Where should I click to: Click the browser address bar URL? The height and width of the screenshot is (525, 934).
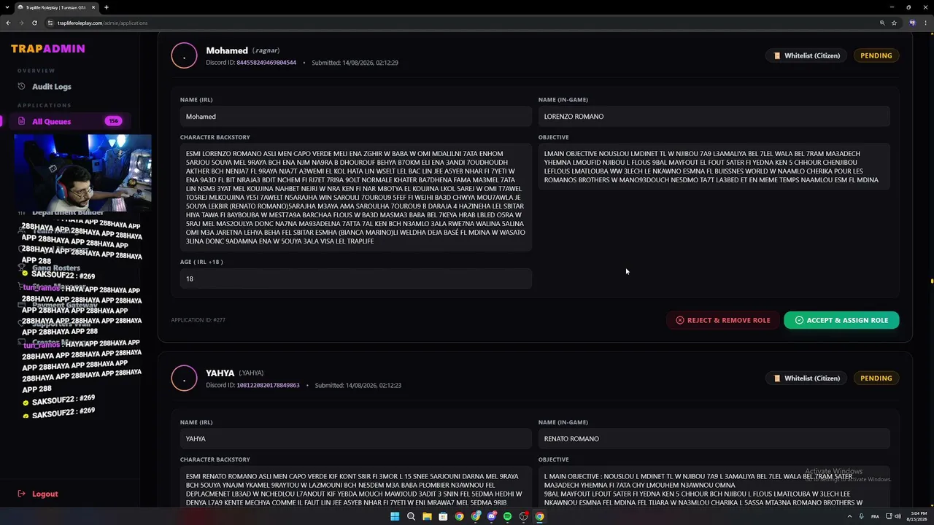coord(103,23)
